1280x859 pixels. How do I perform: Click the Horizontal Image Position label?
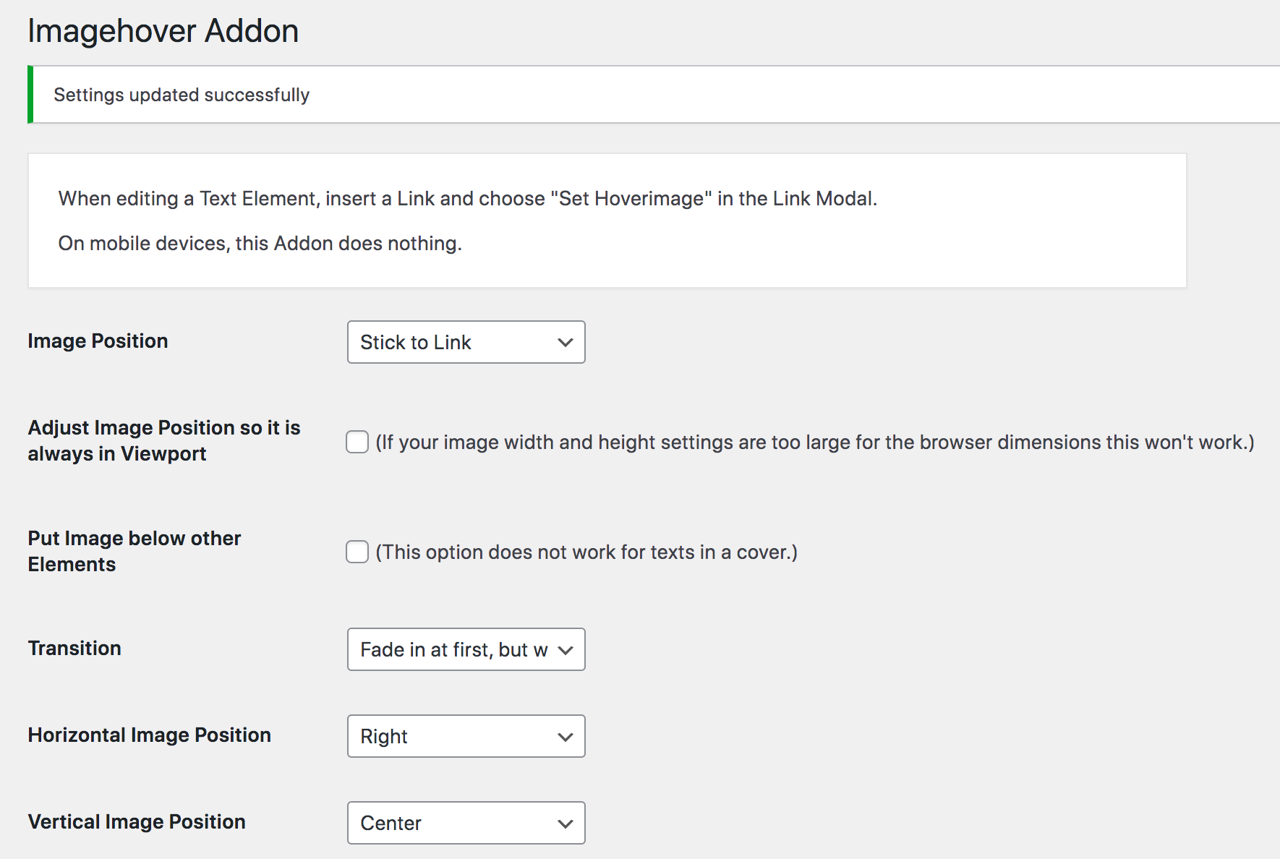coord(149,735)
